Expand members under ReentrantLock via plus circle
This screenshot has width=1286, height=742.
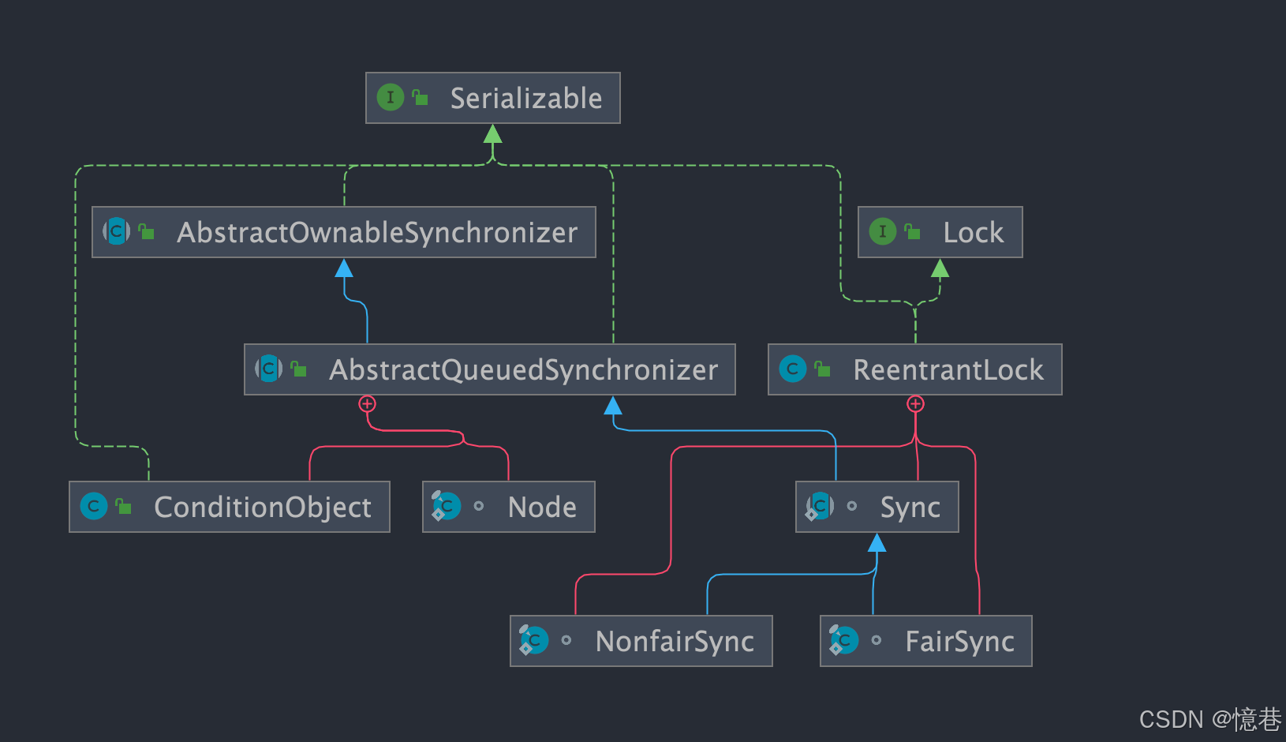(916, 404)
